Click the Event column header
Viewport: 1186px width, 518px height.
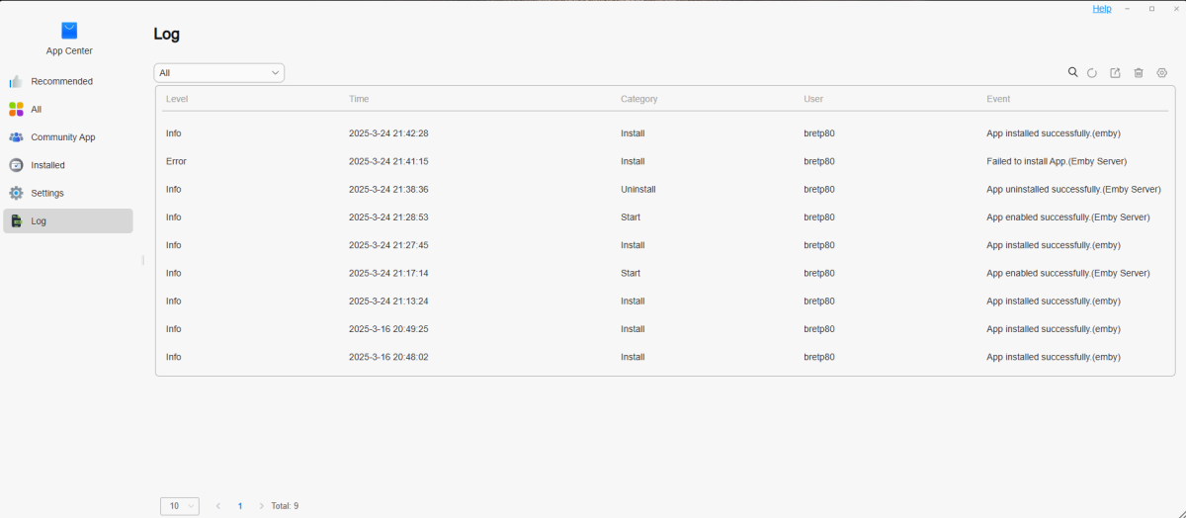(998, 99)
